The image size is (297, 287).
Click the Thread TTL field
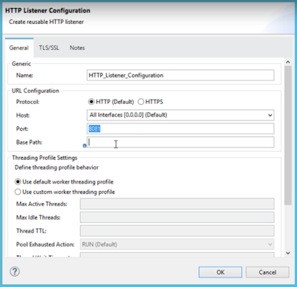click(x=177, y=230)
